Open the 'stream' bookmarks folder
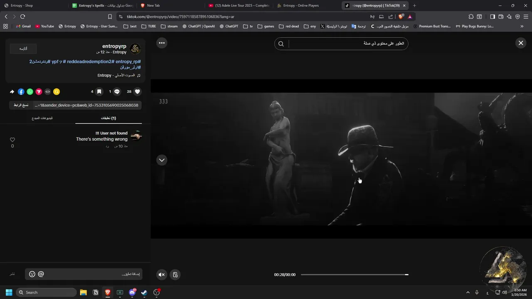Viewport: 532px width, 299px height. coord(169,26)
